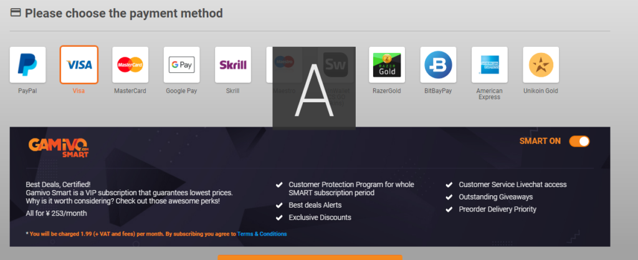Choose the Skrill payment icon
The height and width of the screenshot is (260, 638).
point(233,65)
